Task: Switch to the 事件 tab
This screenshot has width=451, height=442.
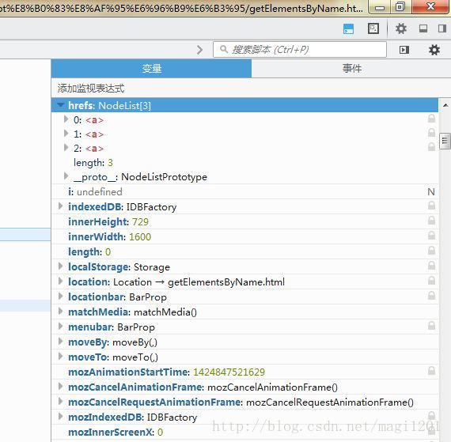Action: 351,69
